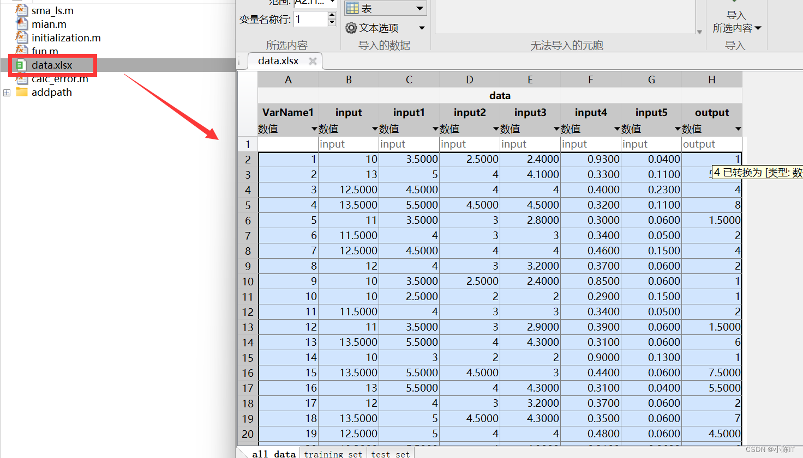Viewport: 803px width, 458px height.
Task: Open the 文本选项 dropdown arrow
Action: coord(422,28)
